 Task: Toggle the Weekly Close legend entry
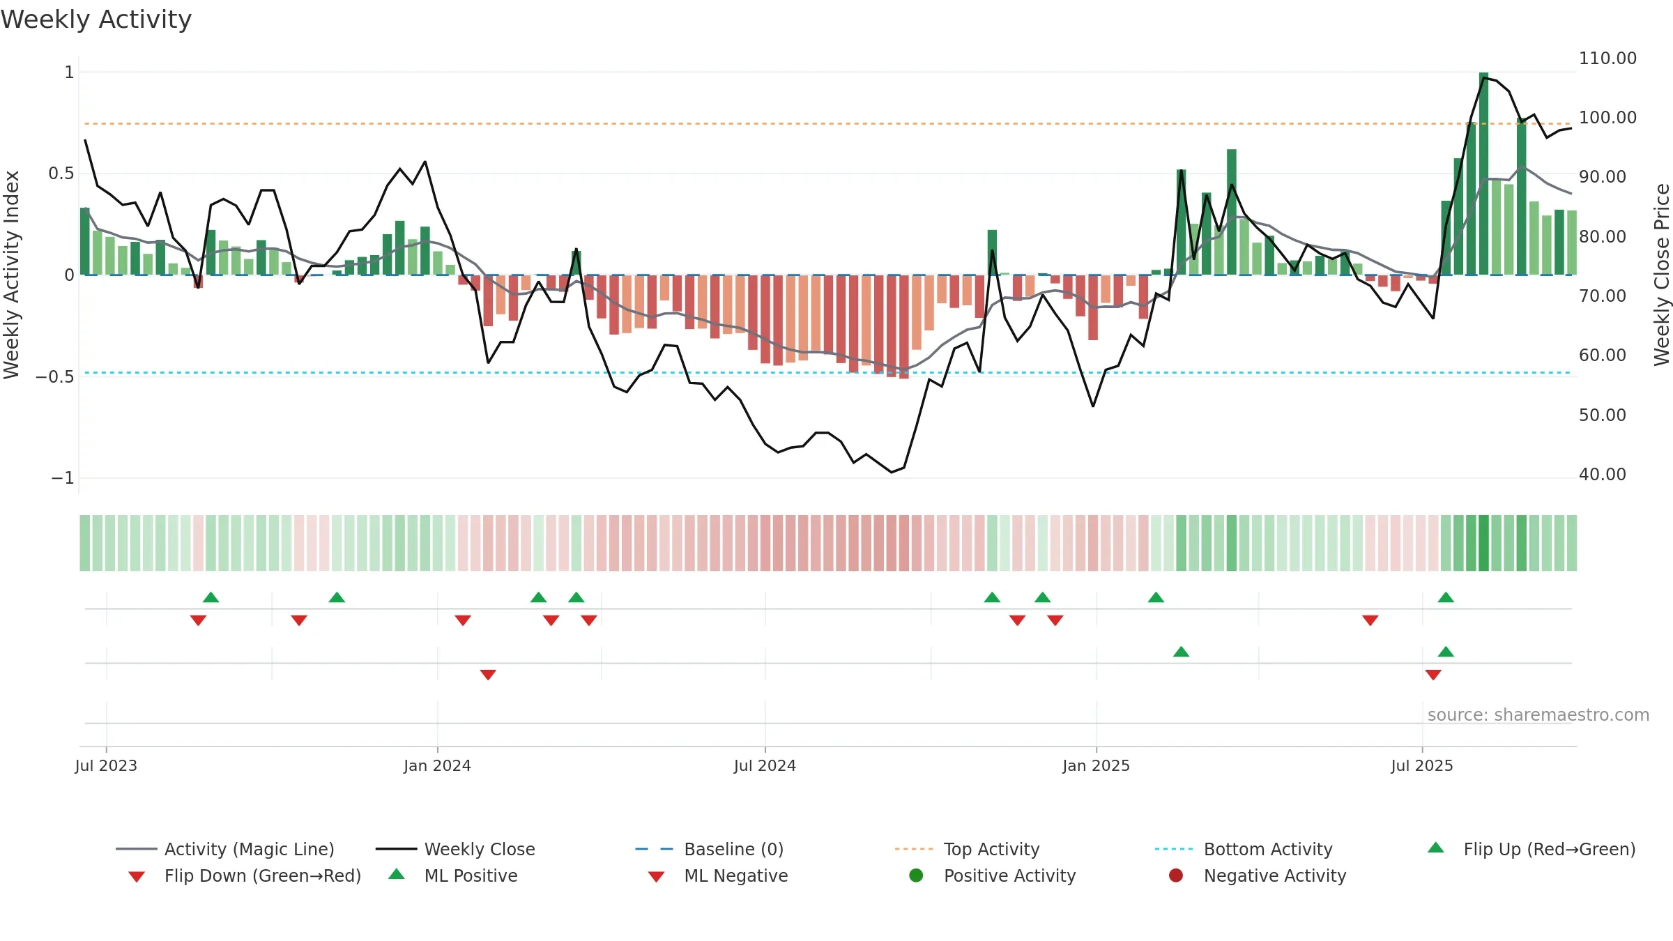(455, 849)
